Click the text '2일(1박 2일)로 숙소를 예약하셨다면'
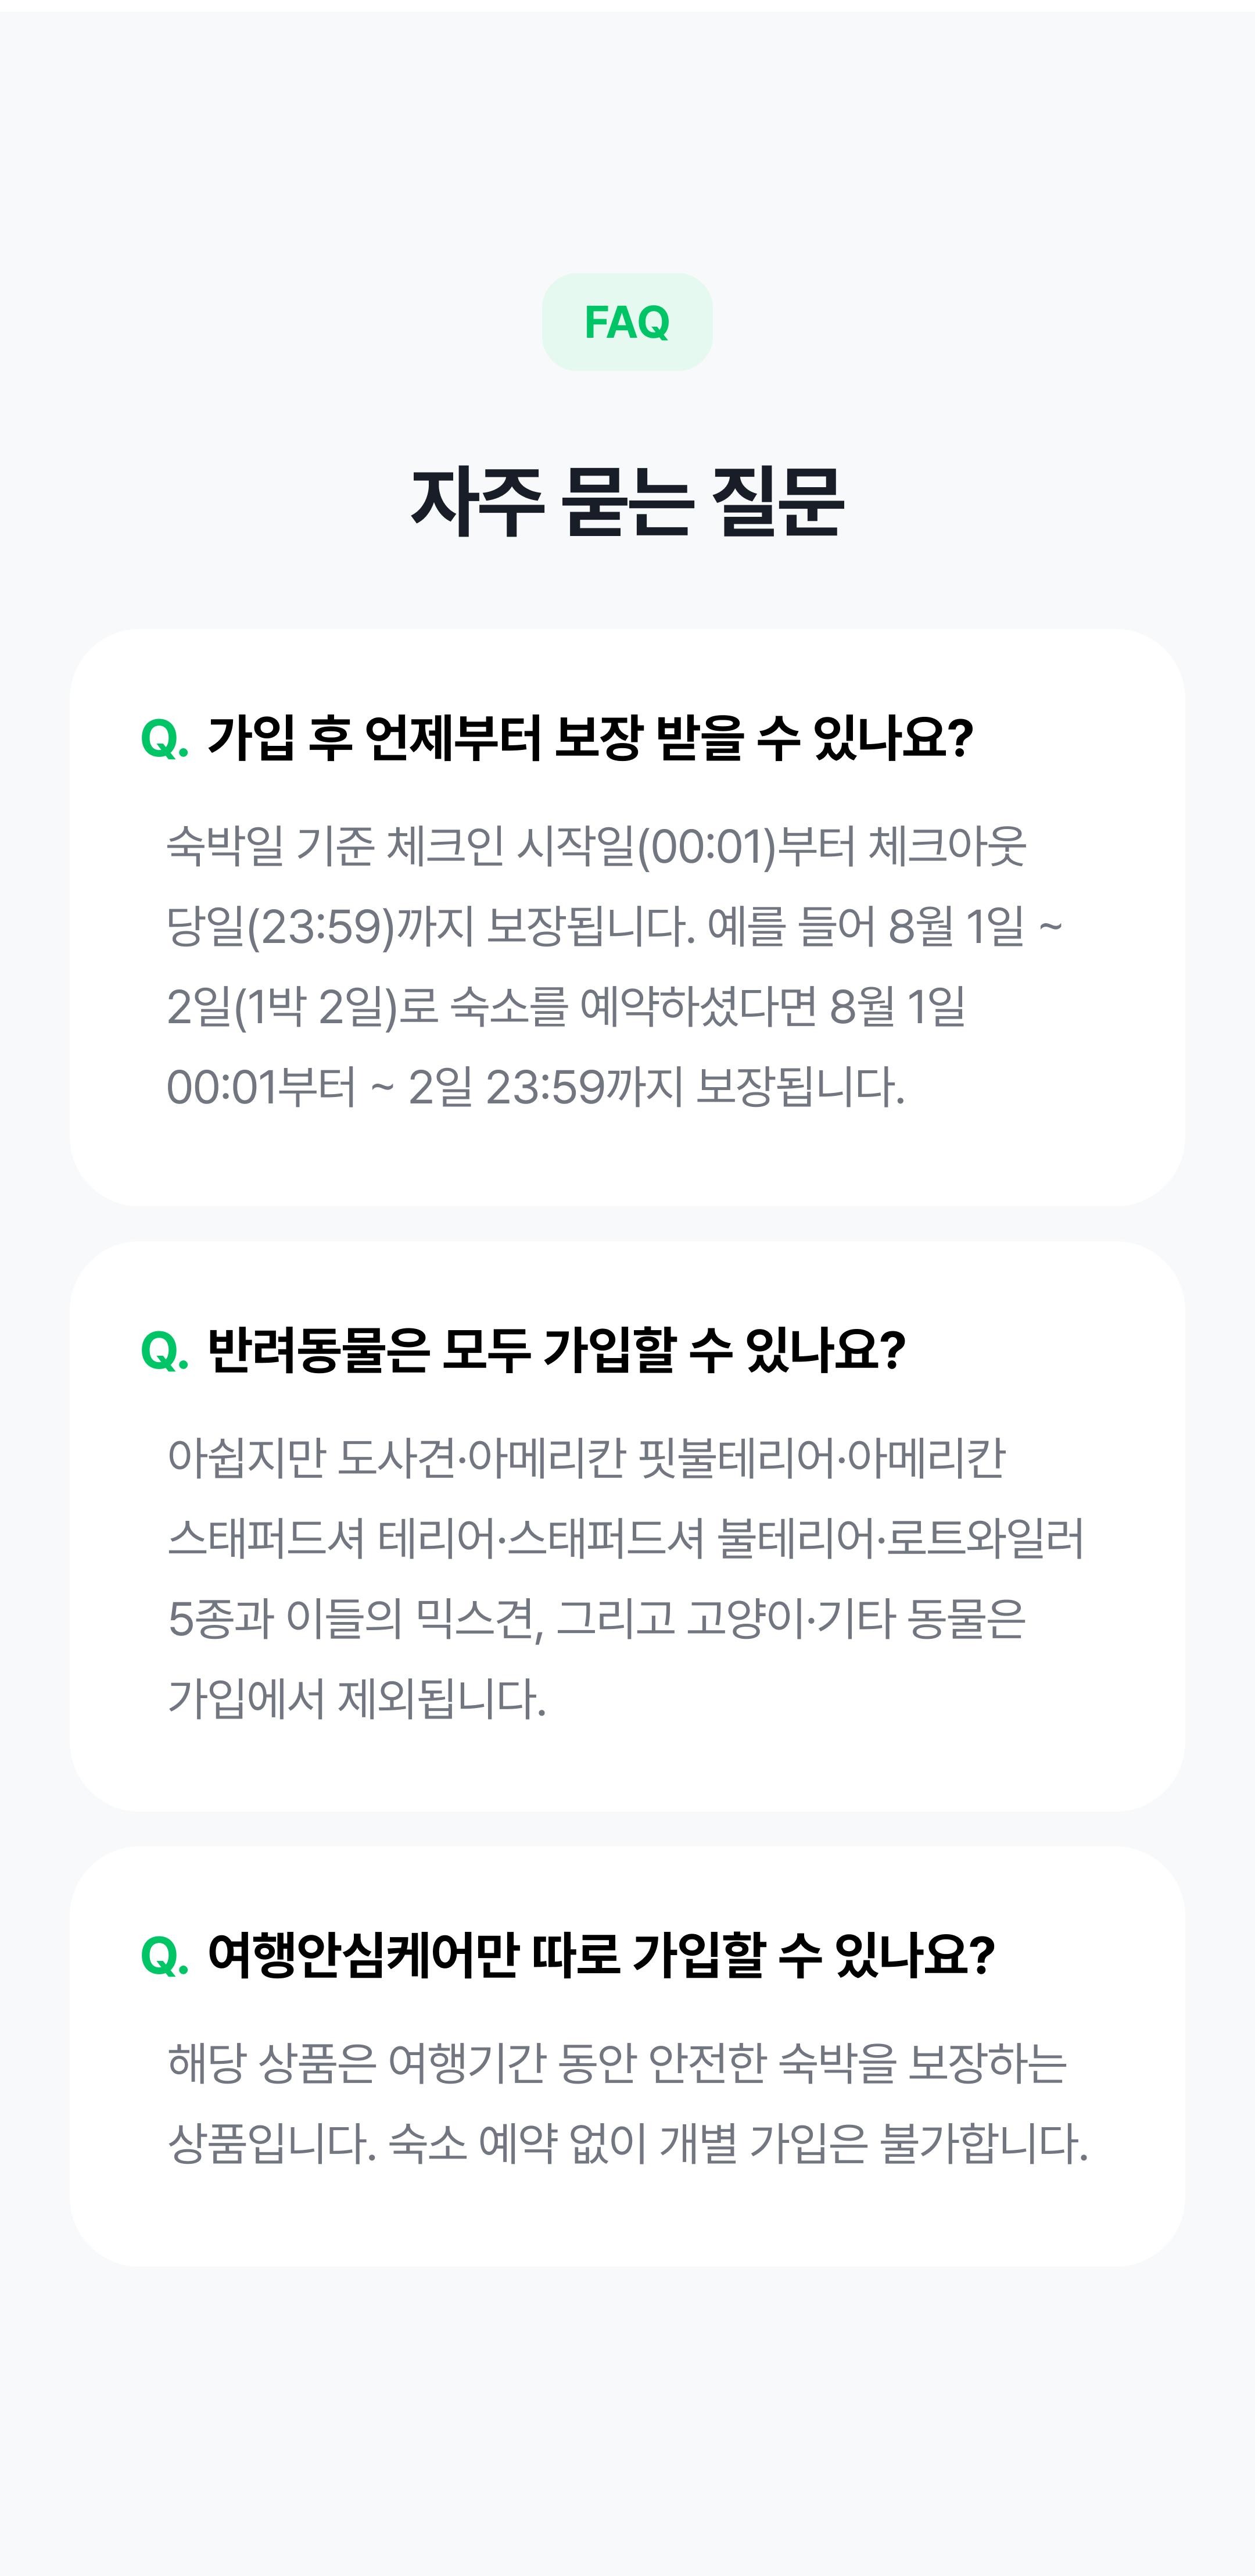 click(492, 1007)
